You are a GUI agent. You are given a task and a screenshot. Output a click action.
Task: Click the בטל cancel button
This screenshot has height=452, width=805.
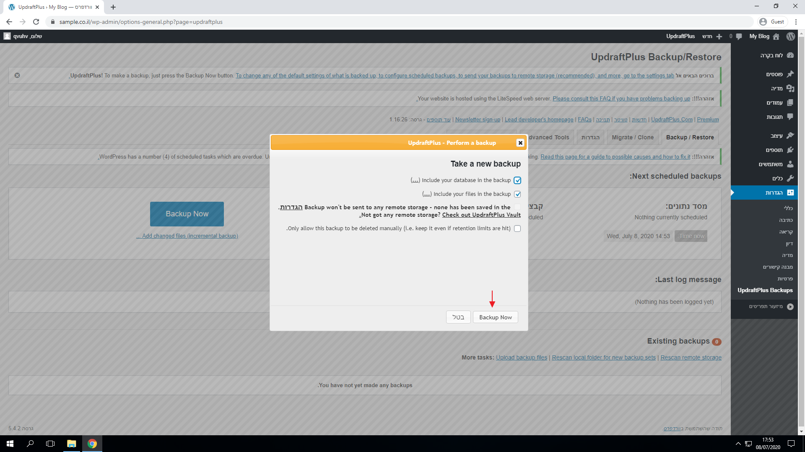coord(458,317)
